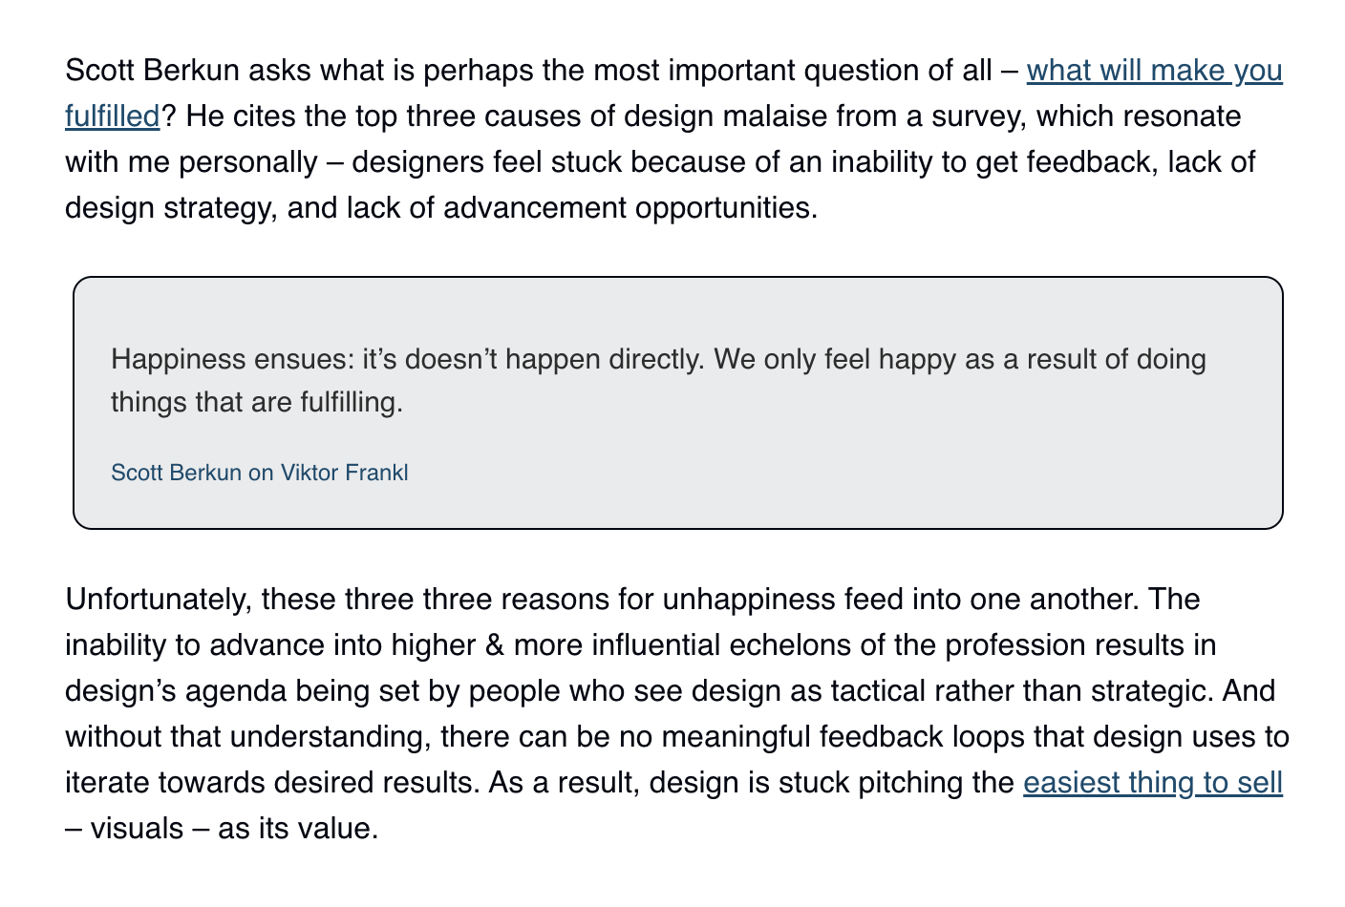Follow the "easiest thing to sell" link
Screen dimensions: 1345x907
coord(1152,783)
